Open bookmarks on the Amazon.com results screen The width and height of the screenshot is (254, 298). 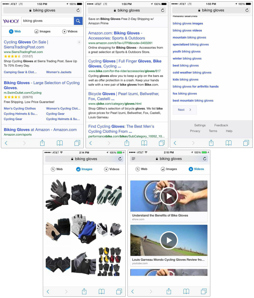144,143
